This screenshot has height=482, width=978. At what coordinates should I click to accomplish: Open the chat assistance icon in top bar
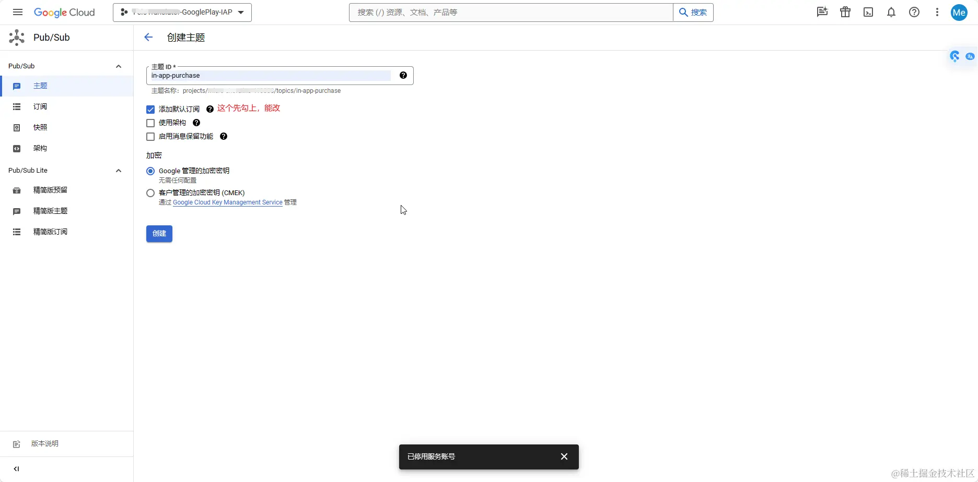(822, 12)
